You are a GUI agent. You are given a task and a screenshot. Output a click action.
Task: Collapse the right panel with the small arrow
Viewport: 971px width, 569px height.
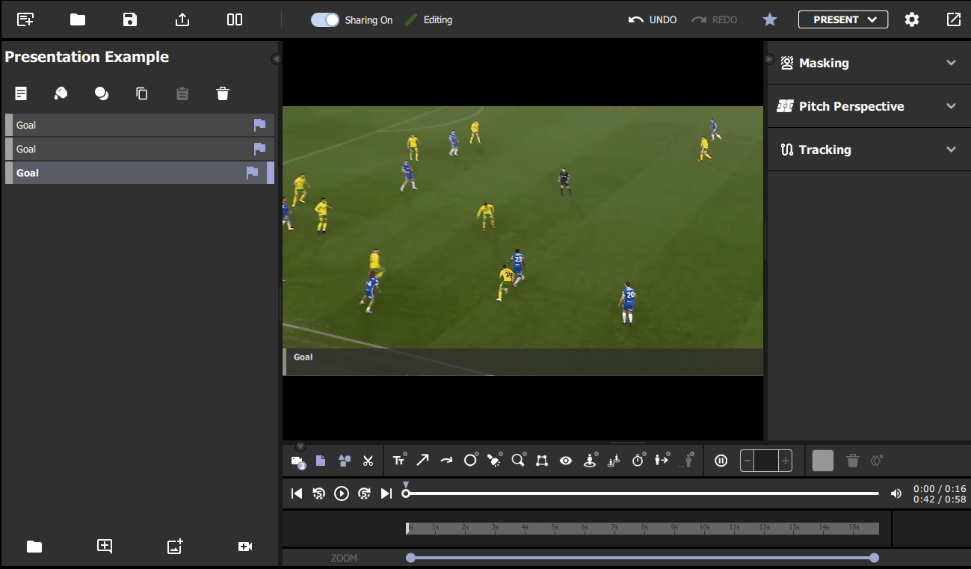coord(769,58)
